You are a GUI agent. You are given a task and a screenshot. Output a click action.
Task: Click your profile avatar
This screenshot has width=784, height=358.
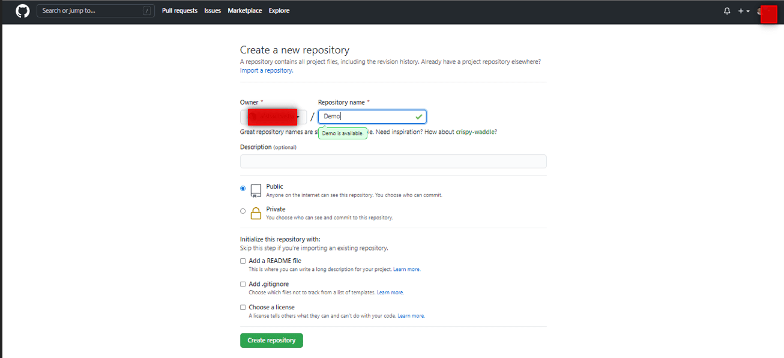(759, 11)
